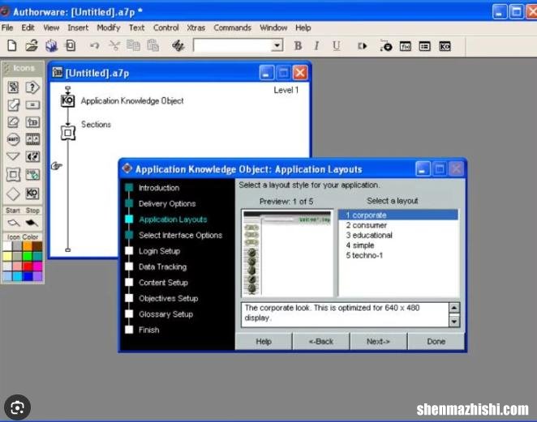Select the Motion icon in palette

click(x=13, y=105)
